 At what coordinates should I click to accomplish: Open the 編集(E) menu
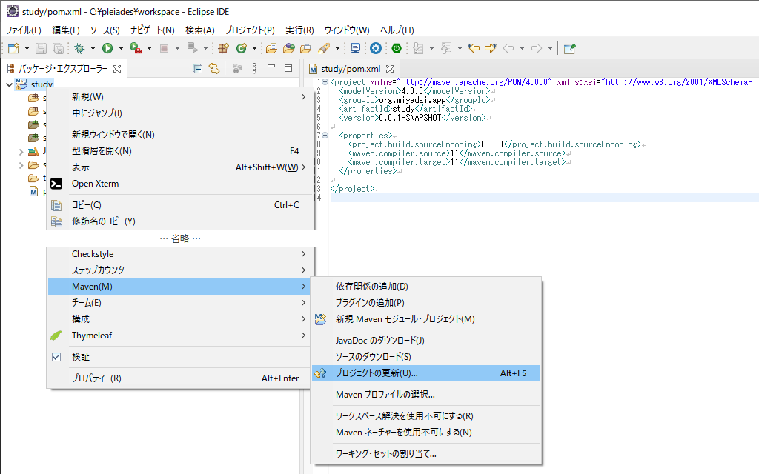(66, 30)
